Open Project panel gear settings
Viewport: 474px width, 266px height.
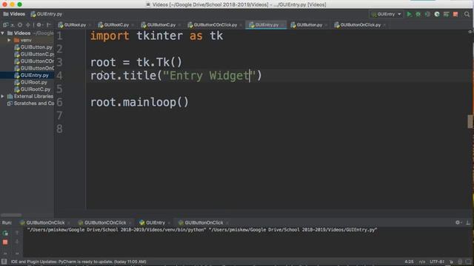(x=39, y=25)
